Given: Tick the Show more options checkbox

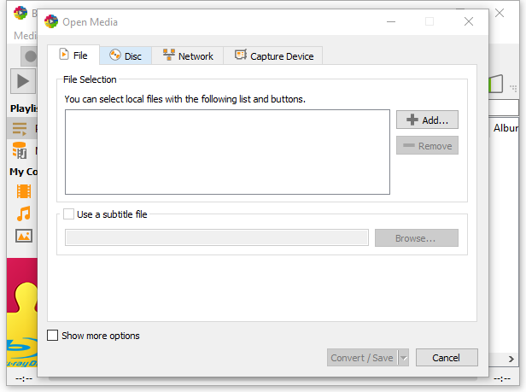Looking at the screenshot, I should coord(53,336).
